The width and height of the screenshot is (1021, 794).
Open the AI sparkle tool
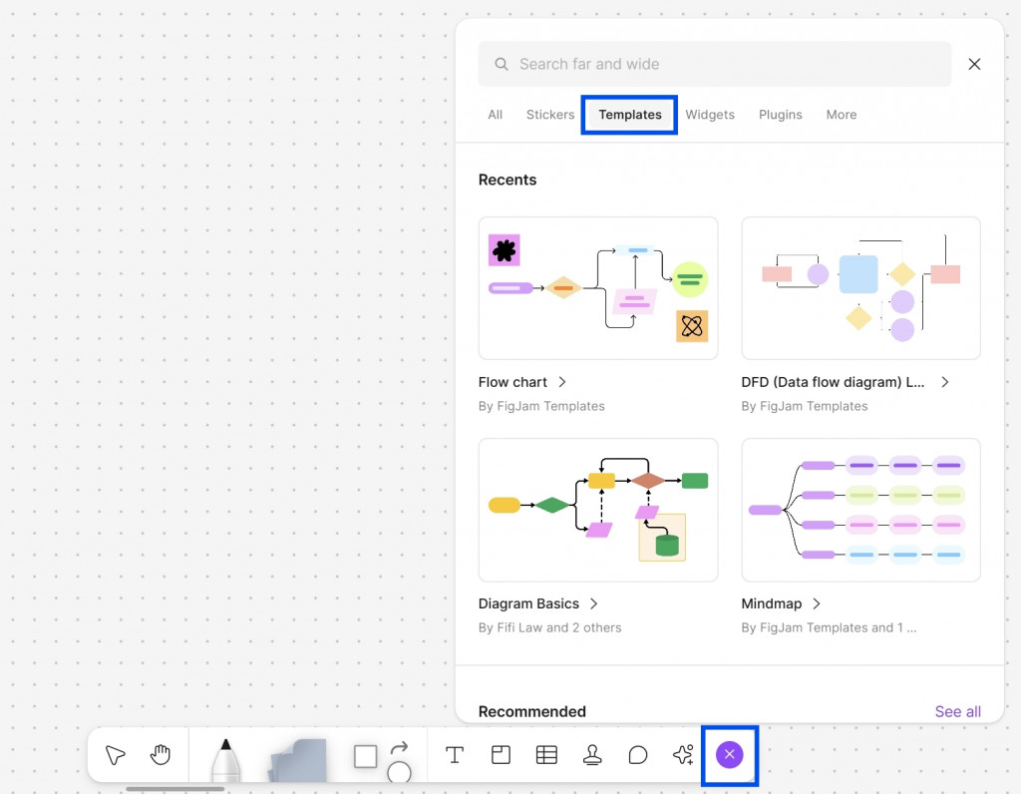tap(683, 754)
